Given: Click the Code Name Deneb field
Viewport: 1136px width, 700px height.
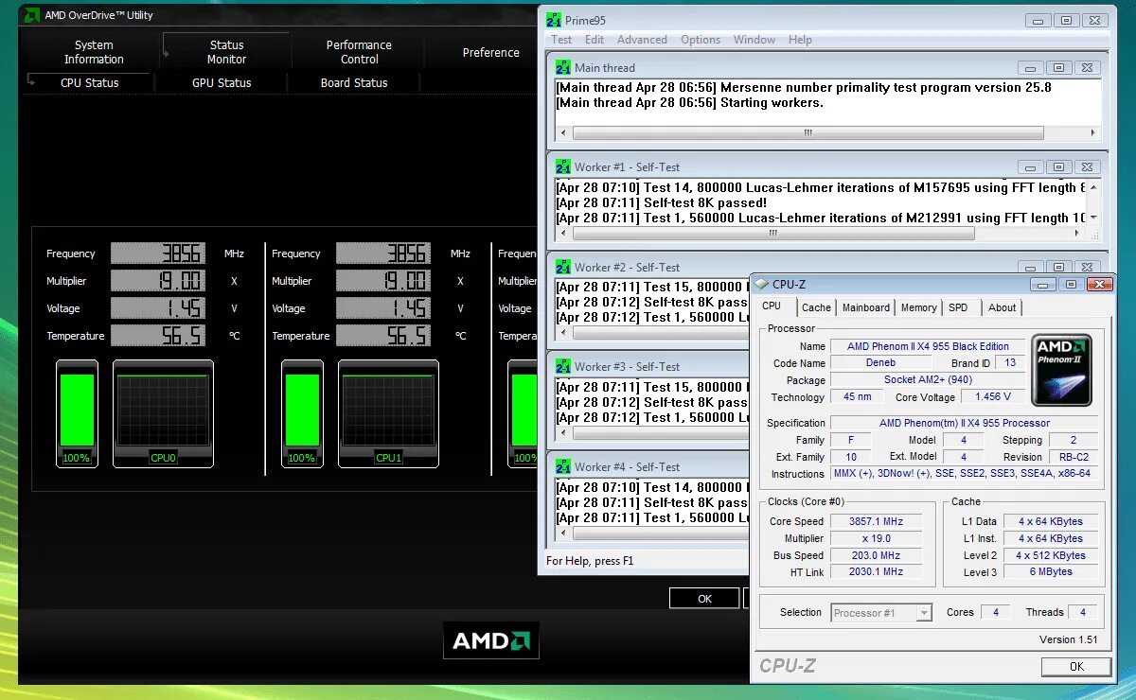Looking at the screenshot, I should [880, 363].
